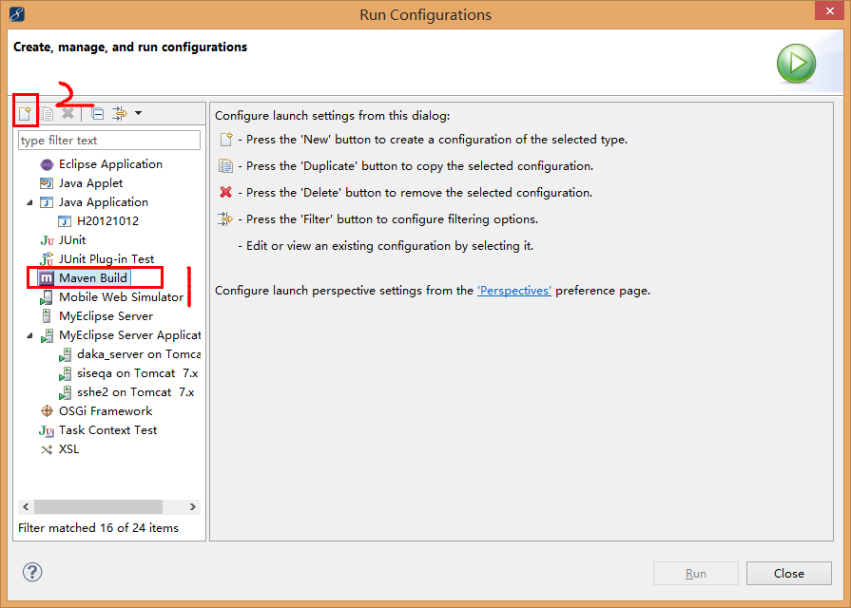Create a new launch configuration

pos(25,113)
